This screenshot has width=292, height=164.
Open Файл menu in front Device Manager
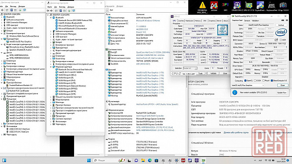[50, 7]
